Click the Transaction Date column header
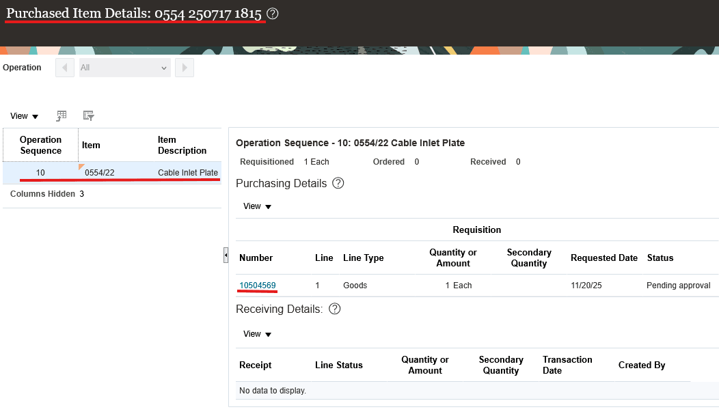This screenshot has height=416, width=719. (567, 365)
